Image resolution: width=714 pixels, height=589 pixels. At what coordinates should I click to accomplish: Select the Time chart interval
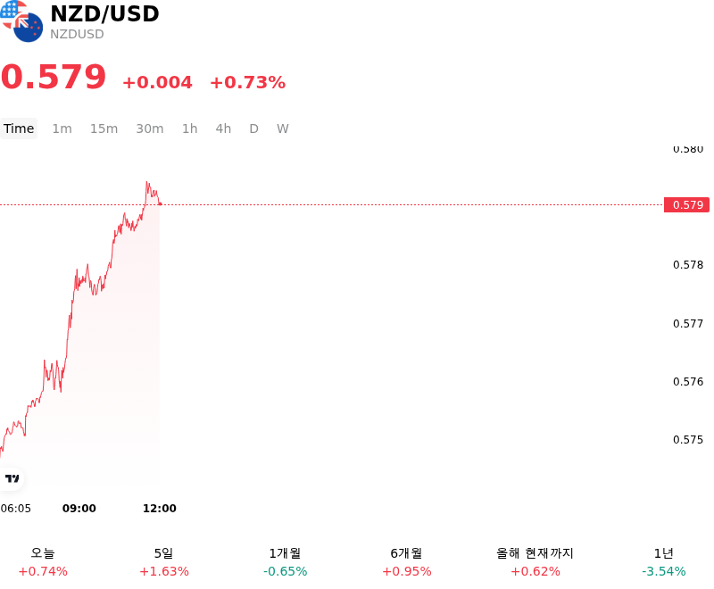click(19, 129)
